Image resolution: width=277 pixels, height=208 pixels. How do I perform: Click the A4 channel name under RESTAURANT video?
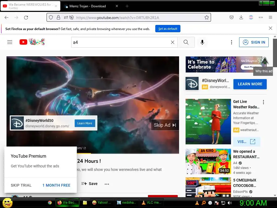tap(235, 163)
